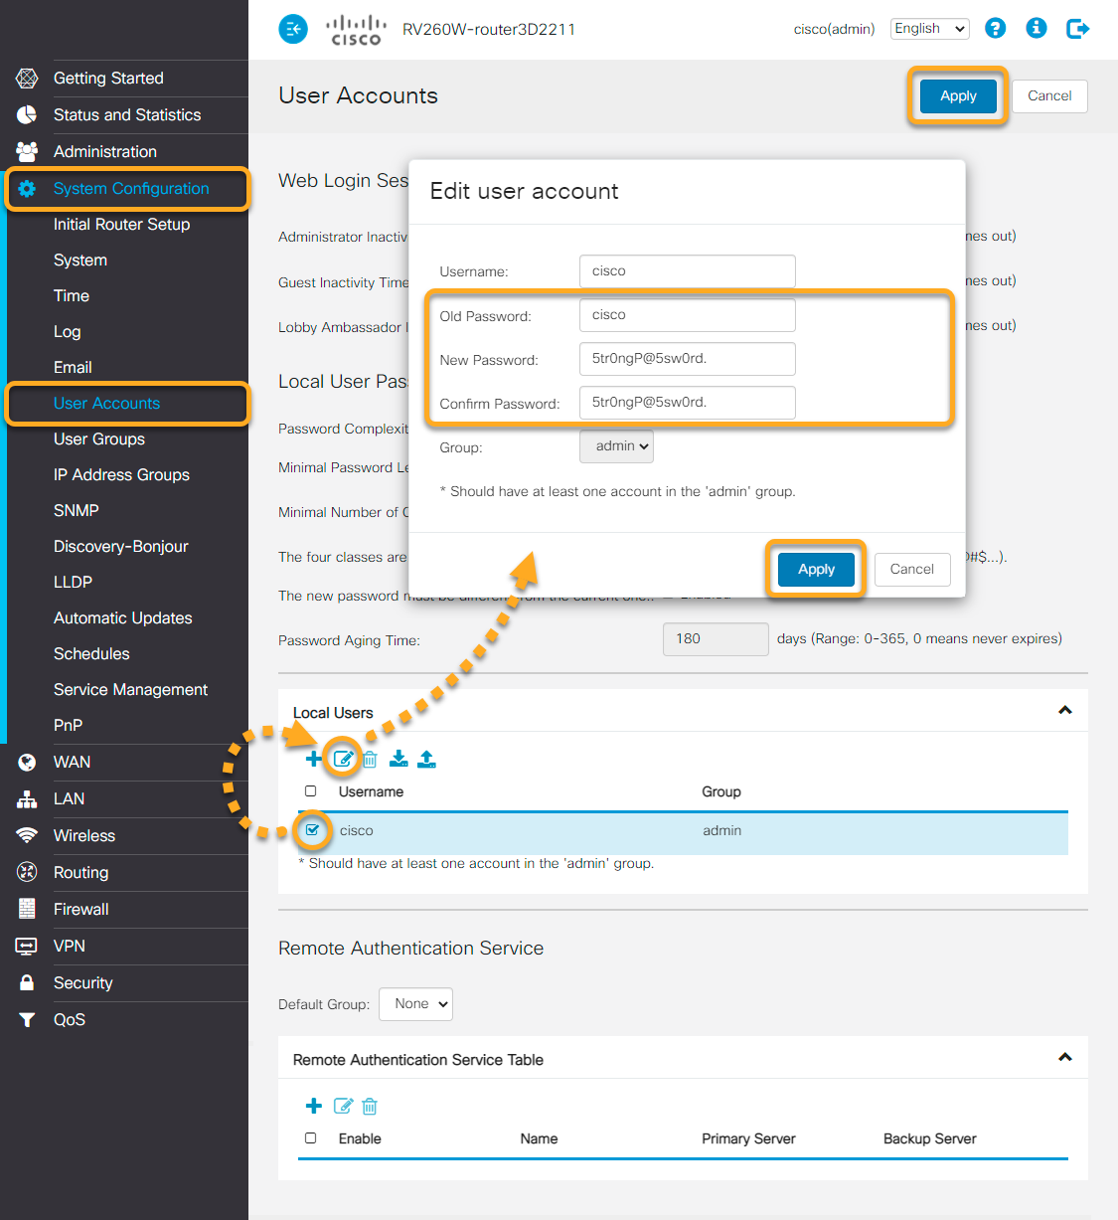The height and width of the screenshot is (1220, 1118).
Task: Click edit icon in Local Users toolbar
Action: click(343, 759)
